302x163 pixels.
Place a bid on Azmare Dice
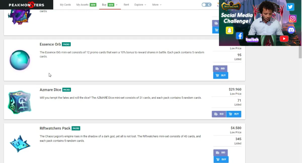pyautogui.click(x=219, y=114)
